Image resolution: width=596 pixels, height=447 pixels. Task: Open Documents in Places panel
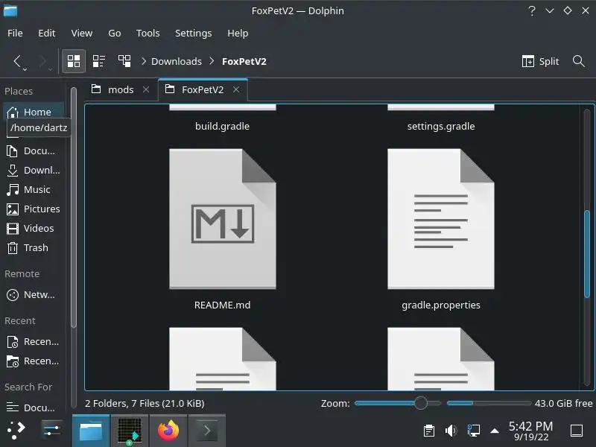pos(34,151)
